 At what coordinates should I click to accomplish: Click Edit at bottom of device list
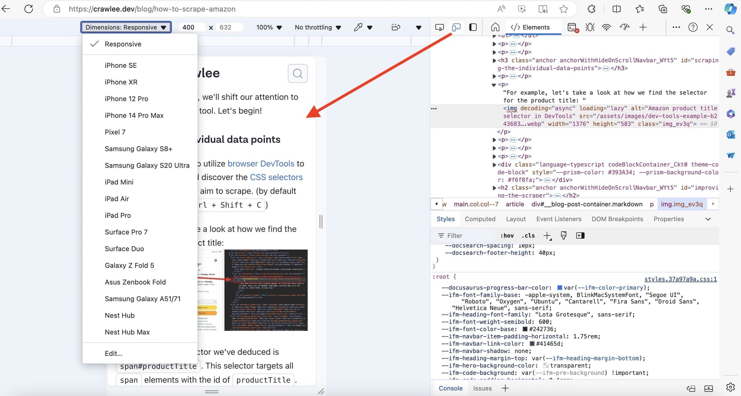[x=113, y=353]
